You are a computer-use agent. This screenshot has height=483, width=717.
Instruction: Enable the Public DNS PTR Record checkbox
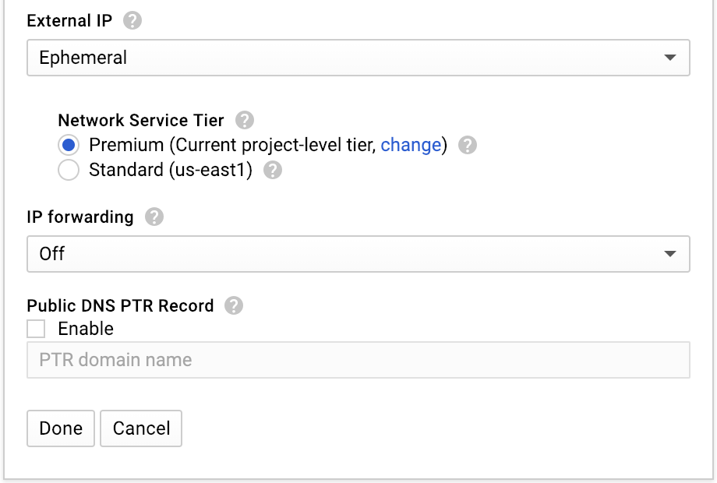coord(36,329)
